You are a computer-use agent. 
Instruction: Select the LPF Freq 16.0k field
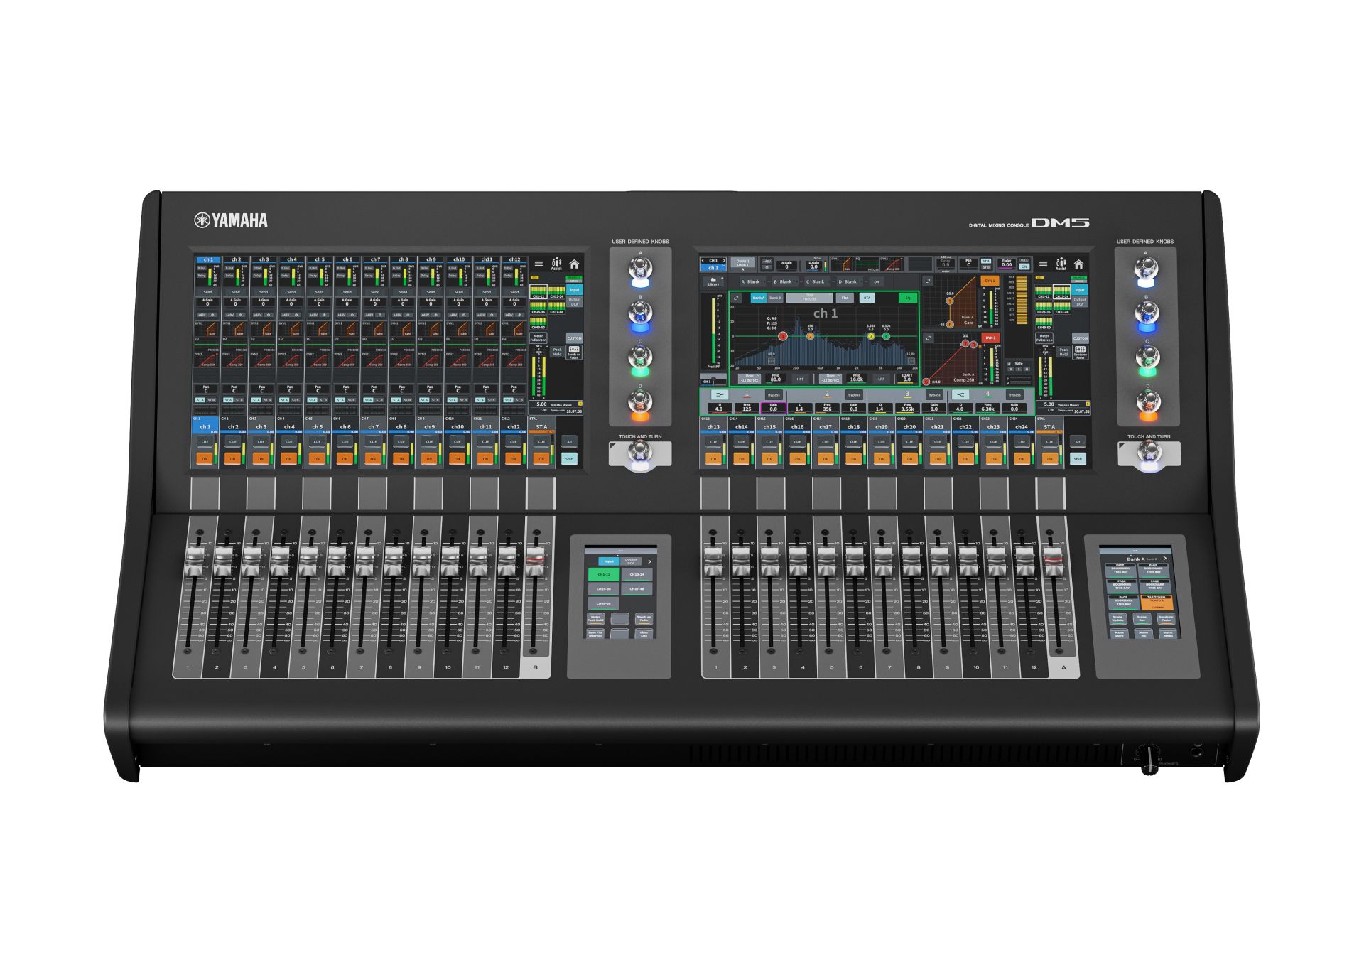tap(857, 377)
